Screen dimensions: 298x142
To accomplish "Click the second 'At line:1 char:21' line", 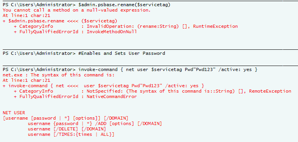I will pos(26,80).
